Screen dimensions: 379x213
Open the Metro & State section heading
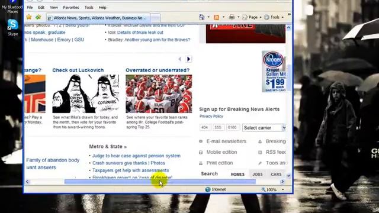[x=108, y=147]
